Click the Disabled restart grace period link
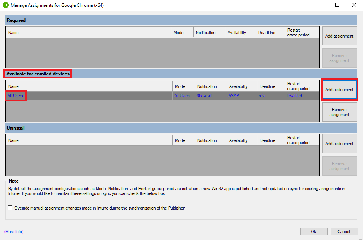Screen dimensions: 363x240 (294, 95)
